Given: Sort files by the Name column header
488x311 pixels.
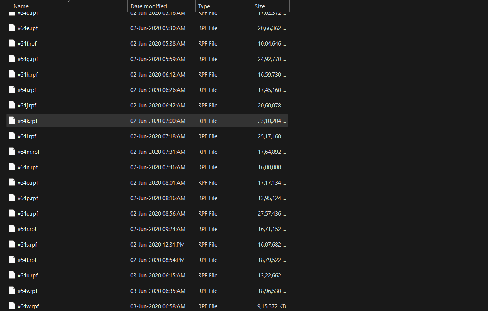Looking at the screenshot, I should (21, 6).
